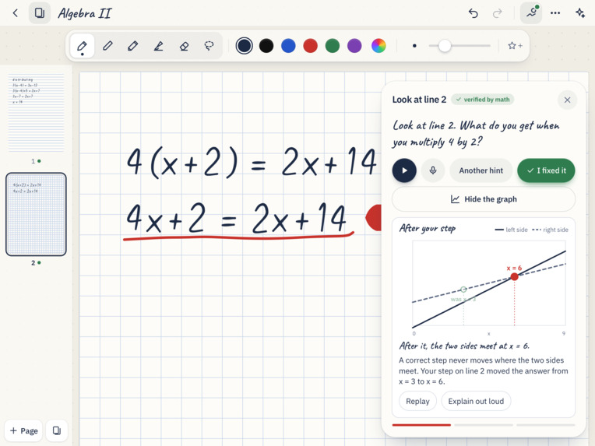The height and width of the screenshot is (446, 595).
Task: Select the pencil tool
Action: 133,46
